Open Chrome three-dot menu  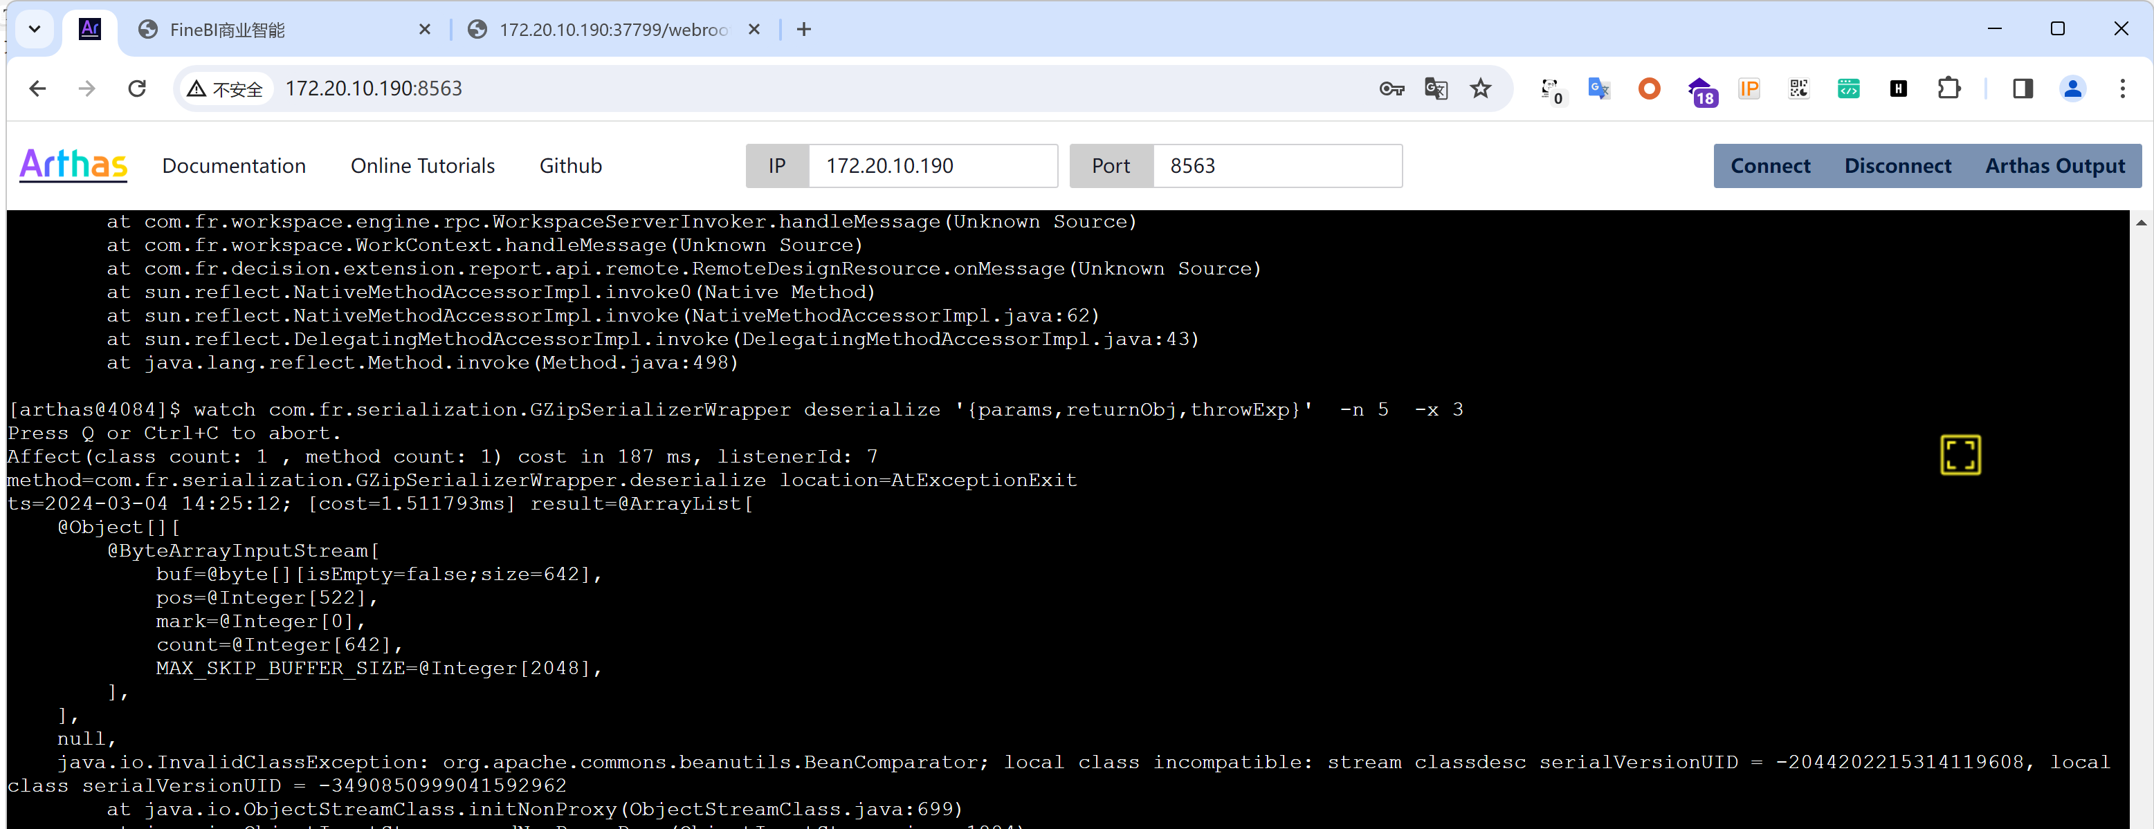(2121, 89)
